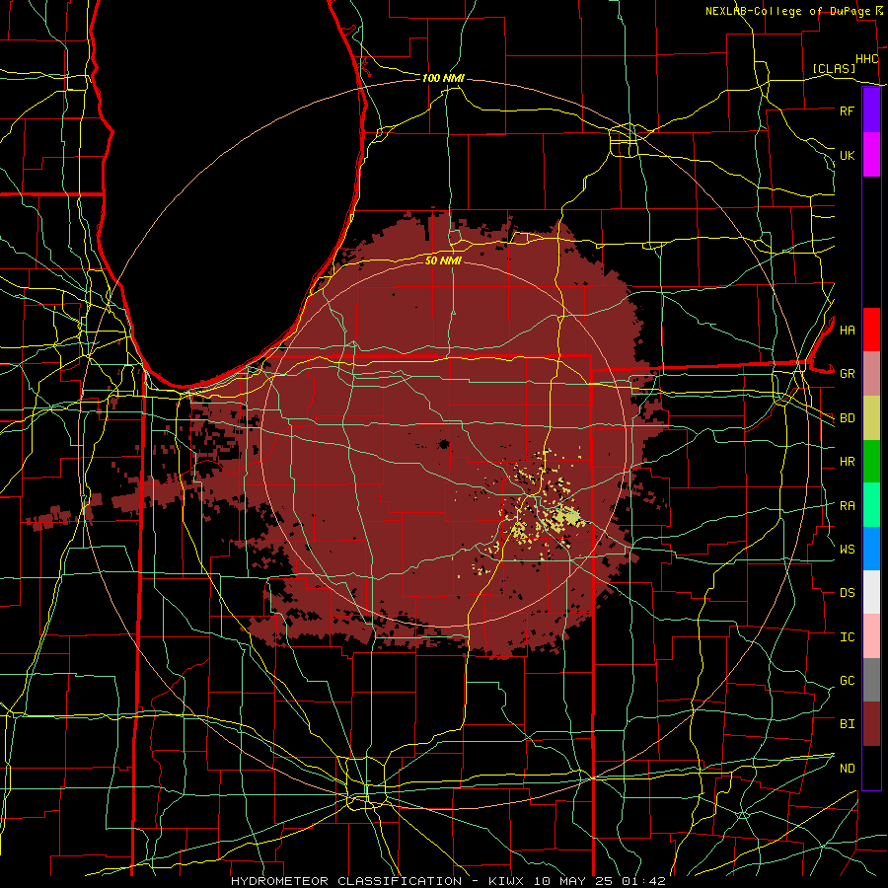The width and height of the screenshot is (888, 888).
Task: Click the 'RF' legend label
Action: [847, 111]
